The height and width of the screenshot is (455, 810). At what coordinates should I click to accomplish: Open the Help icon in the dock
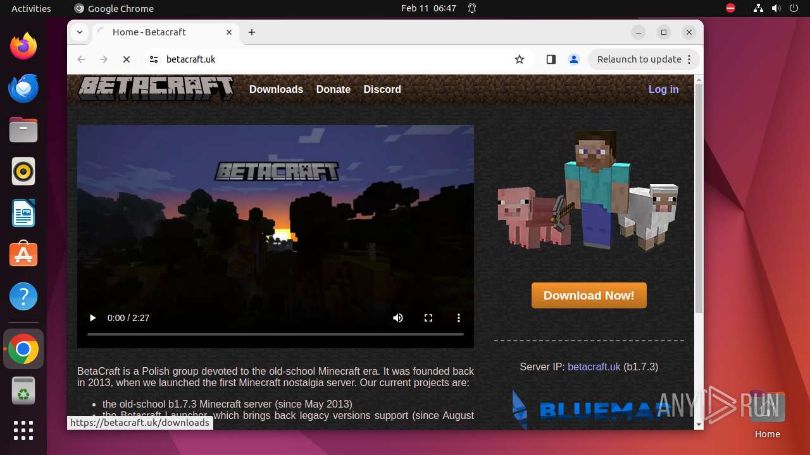(23, 296)
